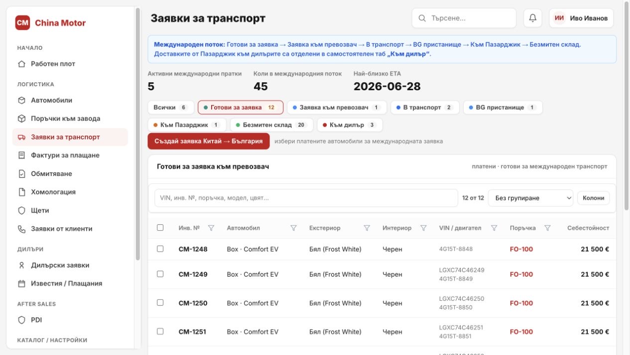Screen dimensions: 630x355
Task: Click the Колони button
Action: (x=593, y=198)
